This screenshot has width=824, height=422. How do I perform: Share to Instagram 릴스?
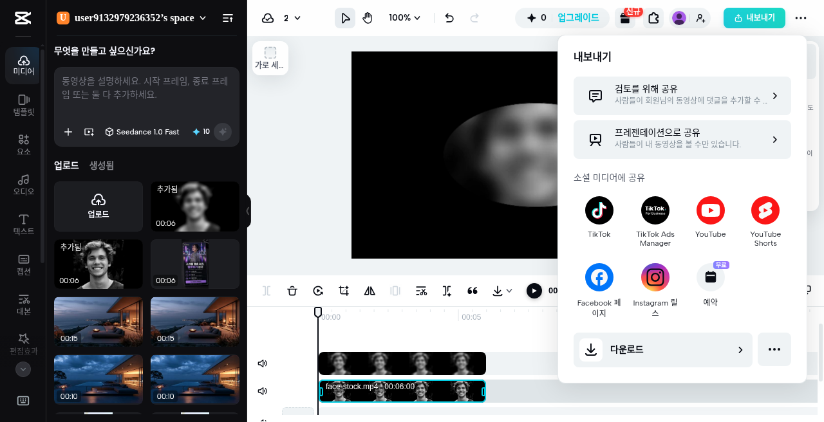pyautogui.click(x=655, y=290)
